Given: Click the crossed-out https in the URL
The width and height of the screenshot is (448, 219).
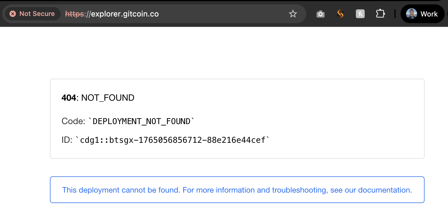Looking at the screenshot, I should pyautogui.click(x=74, y=14).
